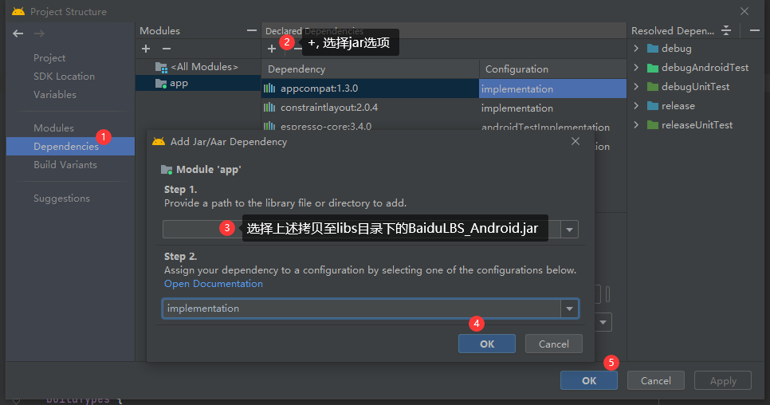Open the dropdown behind the dialog
Screen dimensions: 770x405
click(x=603, y=323)
